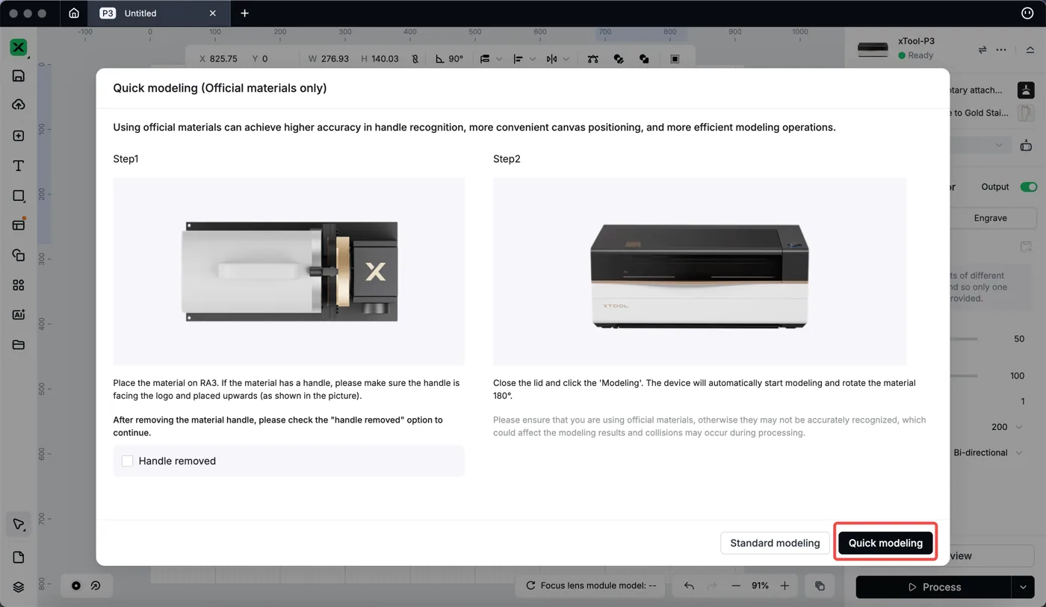This screenshot has height=607, width=1046.
Task: Open the folder projects icon in sidebar
Action: pos(19,345)
